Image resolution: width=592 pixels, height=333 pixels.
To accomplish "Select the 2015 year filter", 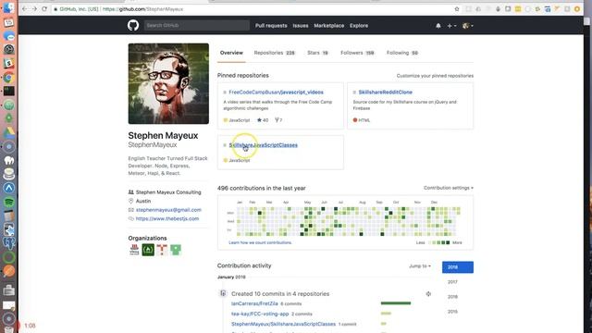I will coord(452,312).
